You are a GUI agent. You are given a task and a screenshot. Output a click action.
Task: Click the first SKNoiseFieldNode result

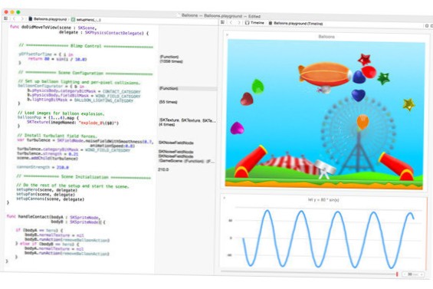click(176, 143)
